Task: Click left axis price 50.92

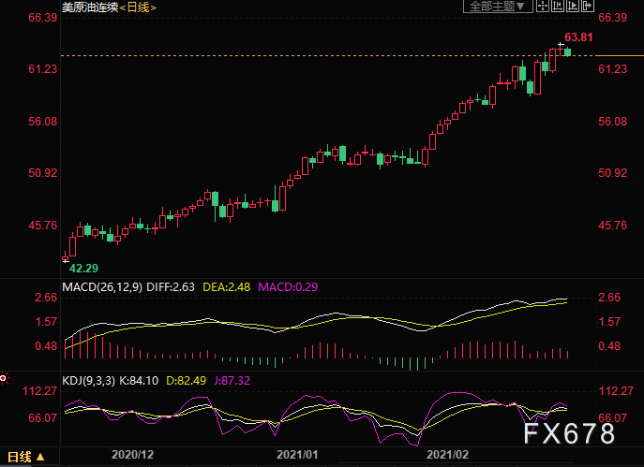Action: (x=43, y=172)
